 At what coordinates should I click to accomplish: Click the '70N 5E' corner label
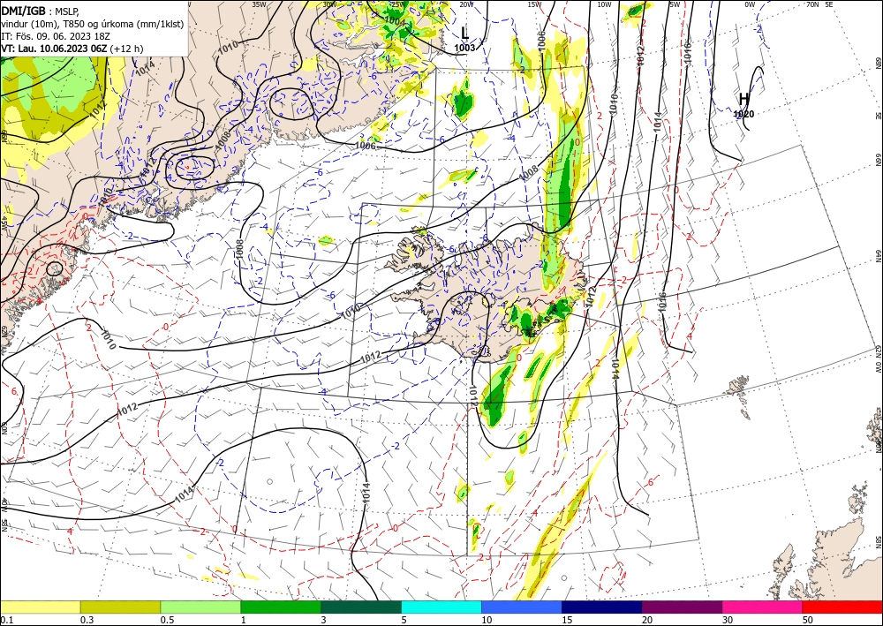coord(819,4)
